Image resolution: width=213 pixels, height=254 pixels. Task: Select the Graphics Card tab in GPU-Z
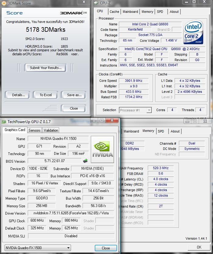click(x=15, y=130)
